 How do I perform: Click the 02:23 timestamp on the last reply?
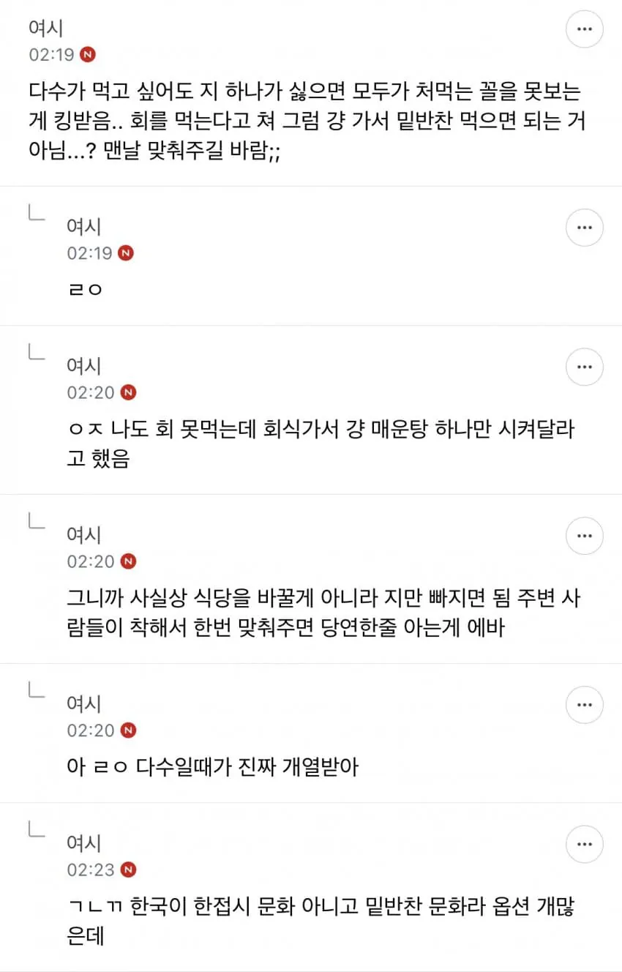coord(91,870)
